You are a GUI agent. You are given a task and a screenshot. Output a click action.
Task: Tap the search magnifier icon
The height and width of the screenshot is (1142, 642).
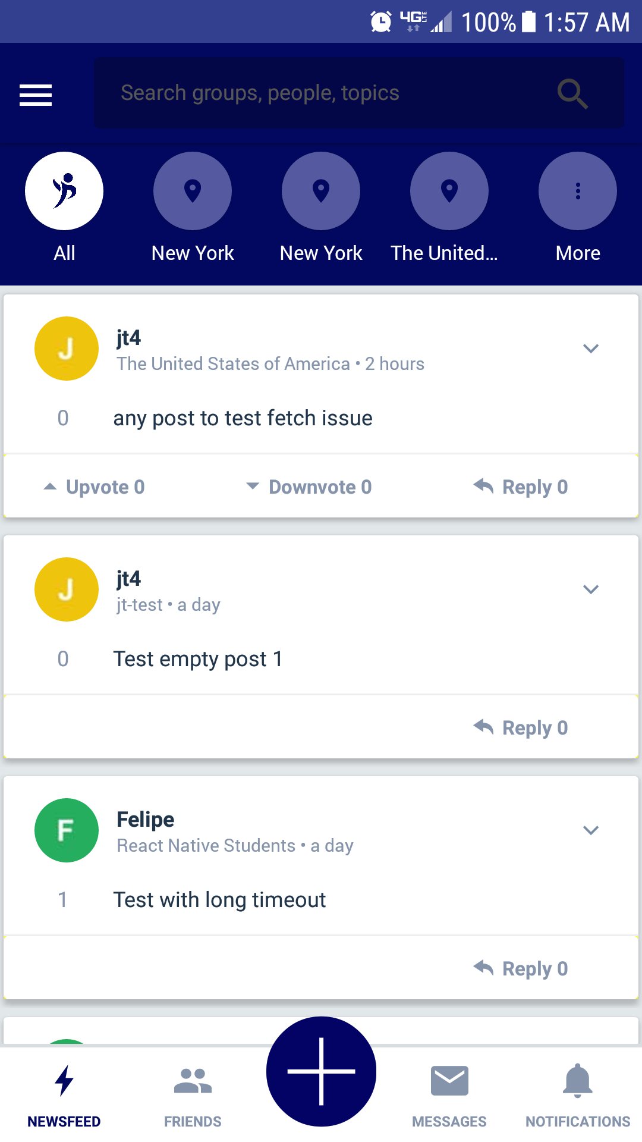pyautogui.click(x=572, y=93)
